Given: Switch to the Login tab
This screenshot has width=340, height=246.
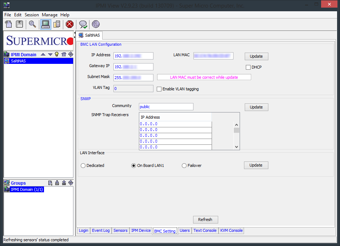Looking at the screenshot, I should (84, 230).
